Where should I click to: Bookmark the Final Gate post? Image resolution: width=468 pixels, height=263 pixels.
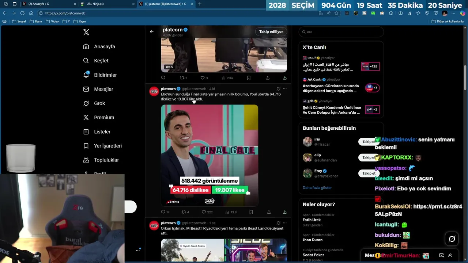tap(251, 212)
